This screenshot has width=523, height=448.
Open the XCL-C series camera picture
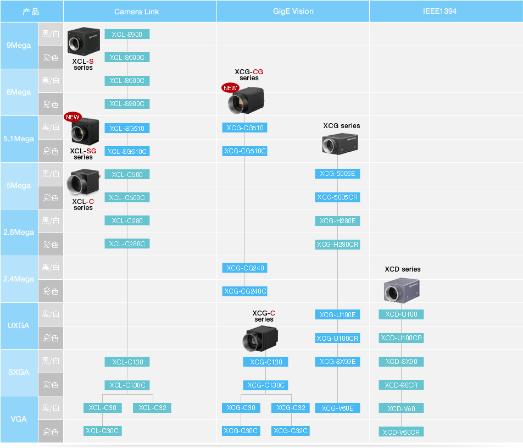(x=83, y=182)
